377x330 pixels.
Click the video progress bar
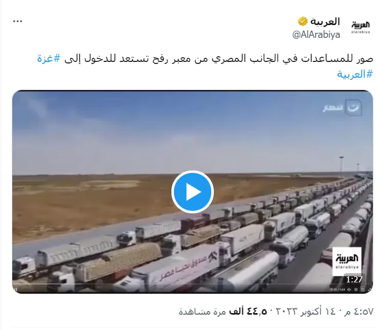[191, 284]
